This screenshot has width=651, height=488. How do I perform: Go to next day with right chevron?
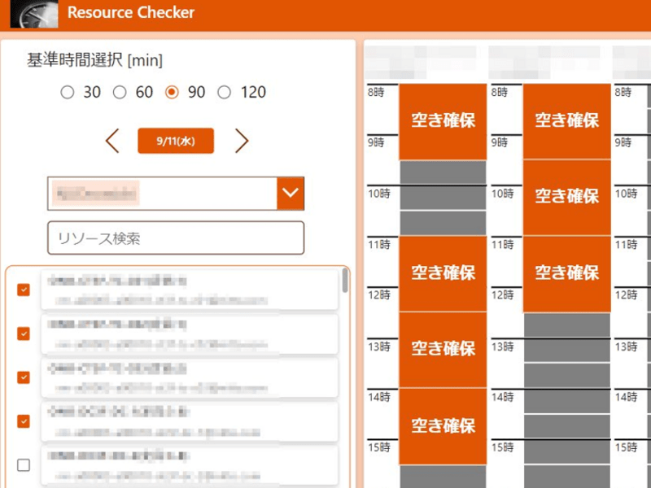[241, 141]
